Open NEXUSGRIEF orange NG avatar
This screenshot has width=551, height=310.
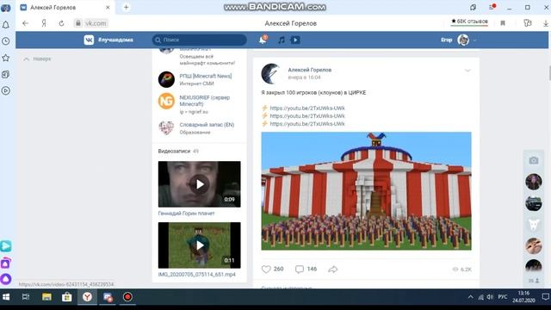tap(166, 102)
